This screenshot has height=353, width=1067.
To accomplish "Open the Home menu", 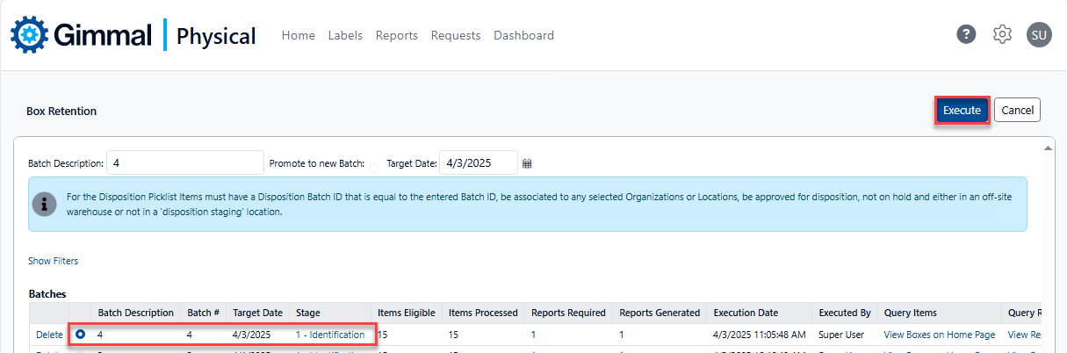I will [298, 35].
